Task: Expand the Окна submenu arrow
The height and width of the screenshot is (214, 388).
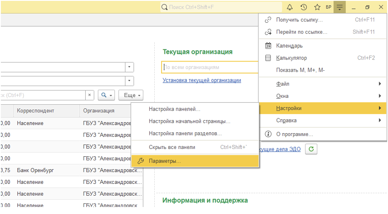Action: pyautogui.click(x=380, y=96)
